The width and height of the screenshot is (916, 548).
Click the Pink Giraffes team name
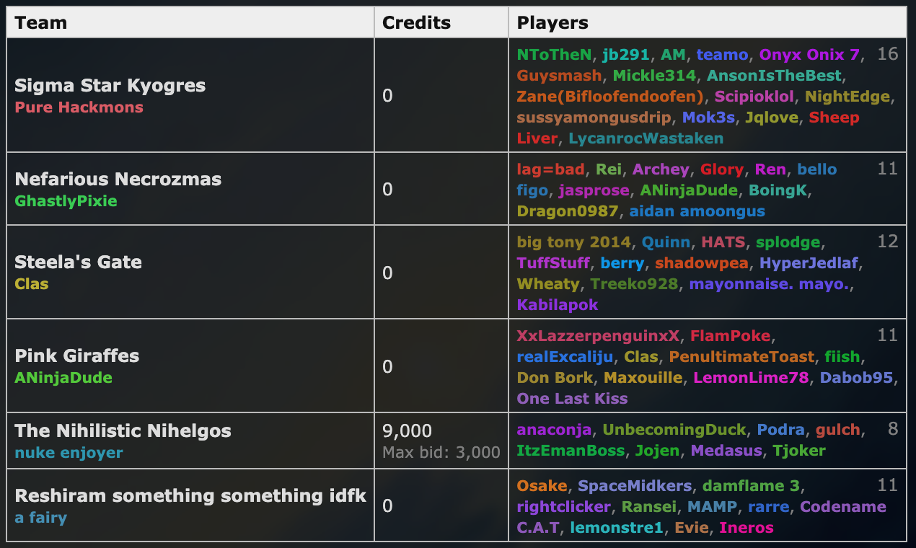pyautogui.click(x=76, y=355)
